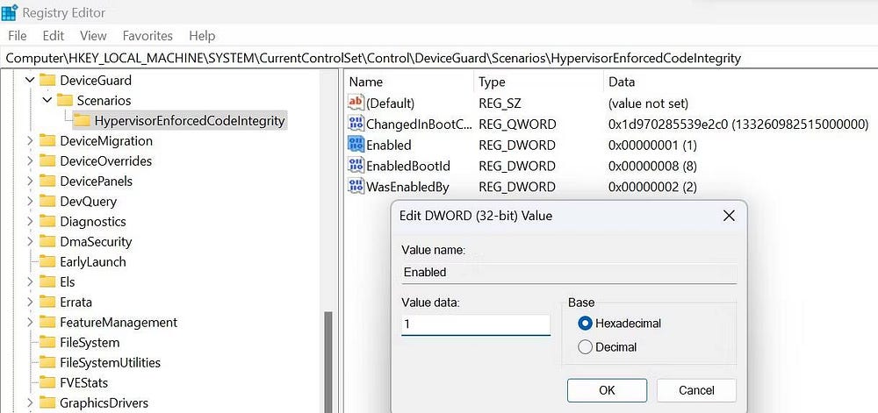Viewport: 878px width, 413px height.
Task: Click the EnabledBootId DWORD value icon
Action: [356, 166]
